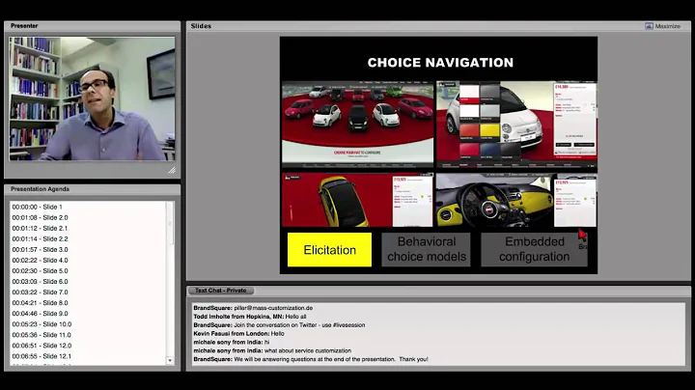The height and width of the screenshot is (390, 695).
Task: Click the white Fiat color picker thumbnail
Action: pos(516,124)
